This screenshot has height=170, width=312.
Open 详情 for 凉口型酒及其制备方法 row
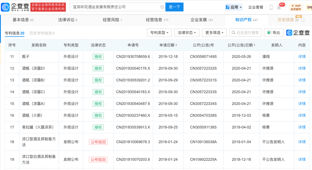click(302, 142)
